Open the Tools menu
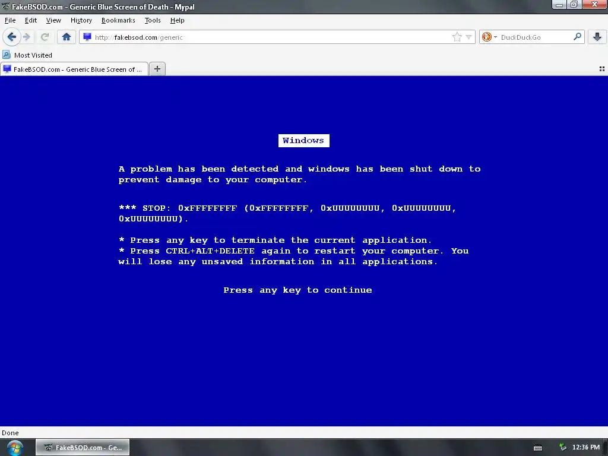 pyautogui.click(x=153, y=20)
